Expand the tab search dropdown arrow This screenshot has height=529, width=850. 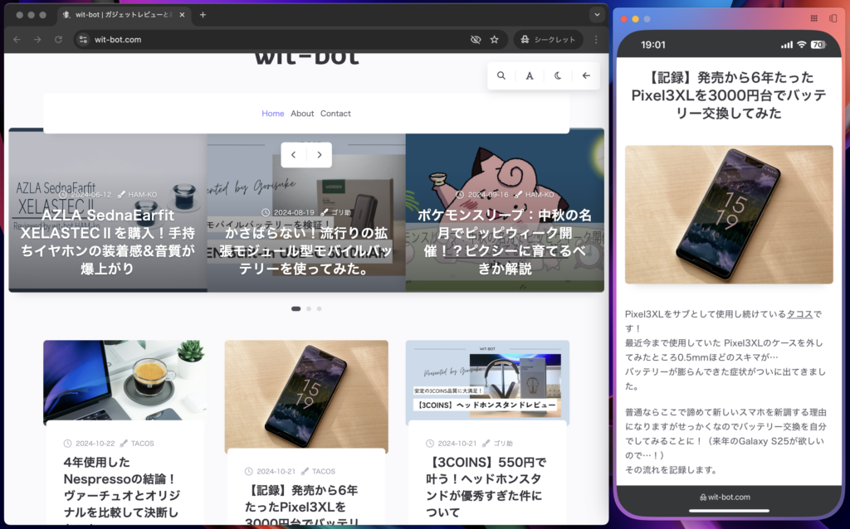pyautogui.click(x=596, y=14)
